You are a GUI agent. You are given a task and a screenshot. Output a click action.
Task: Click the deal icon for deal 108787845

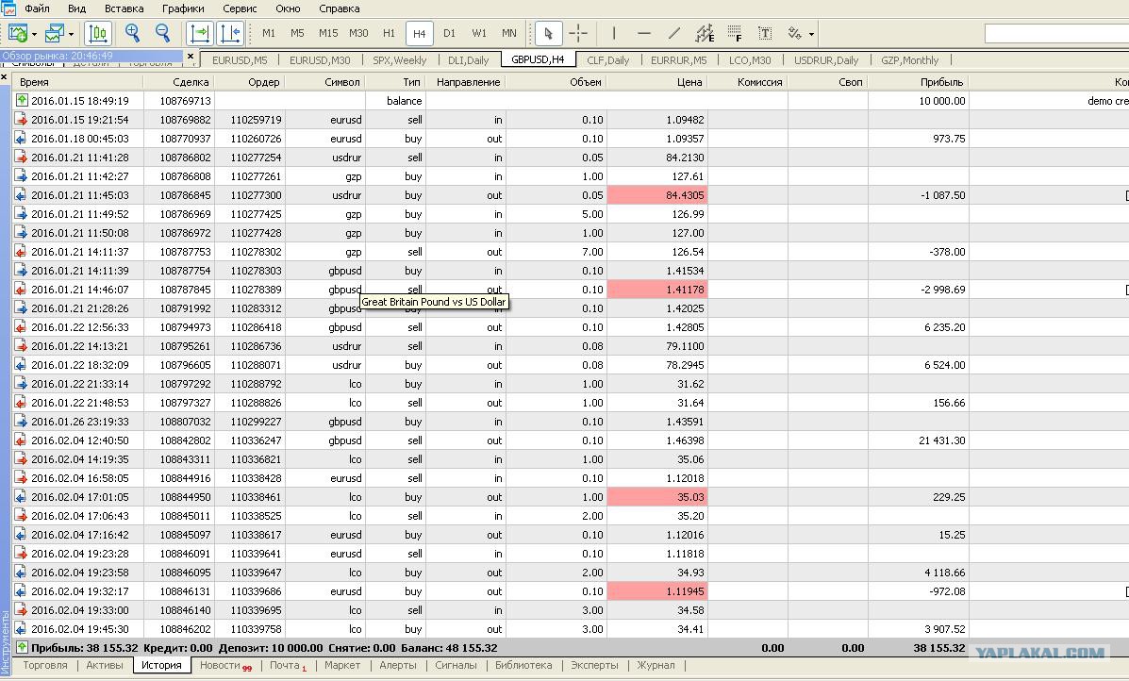(x=21, y=289)
